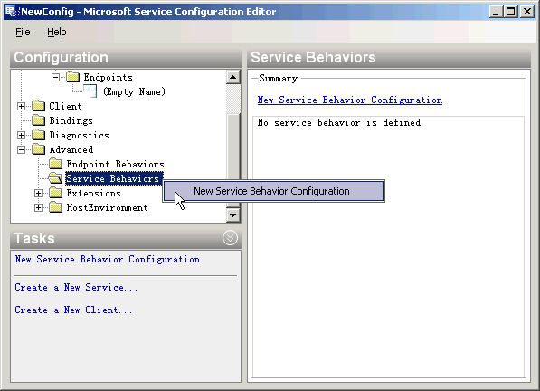This screenshot has width=540, height=391.
Task: Select the Extensions tree item label
Action: [94, 193]
